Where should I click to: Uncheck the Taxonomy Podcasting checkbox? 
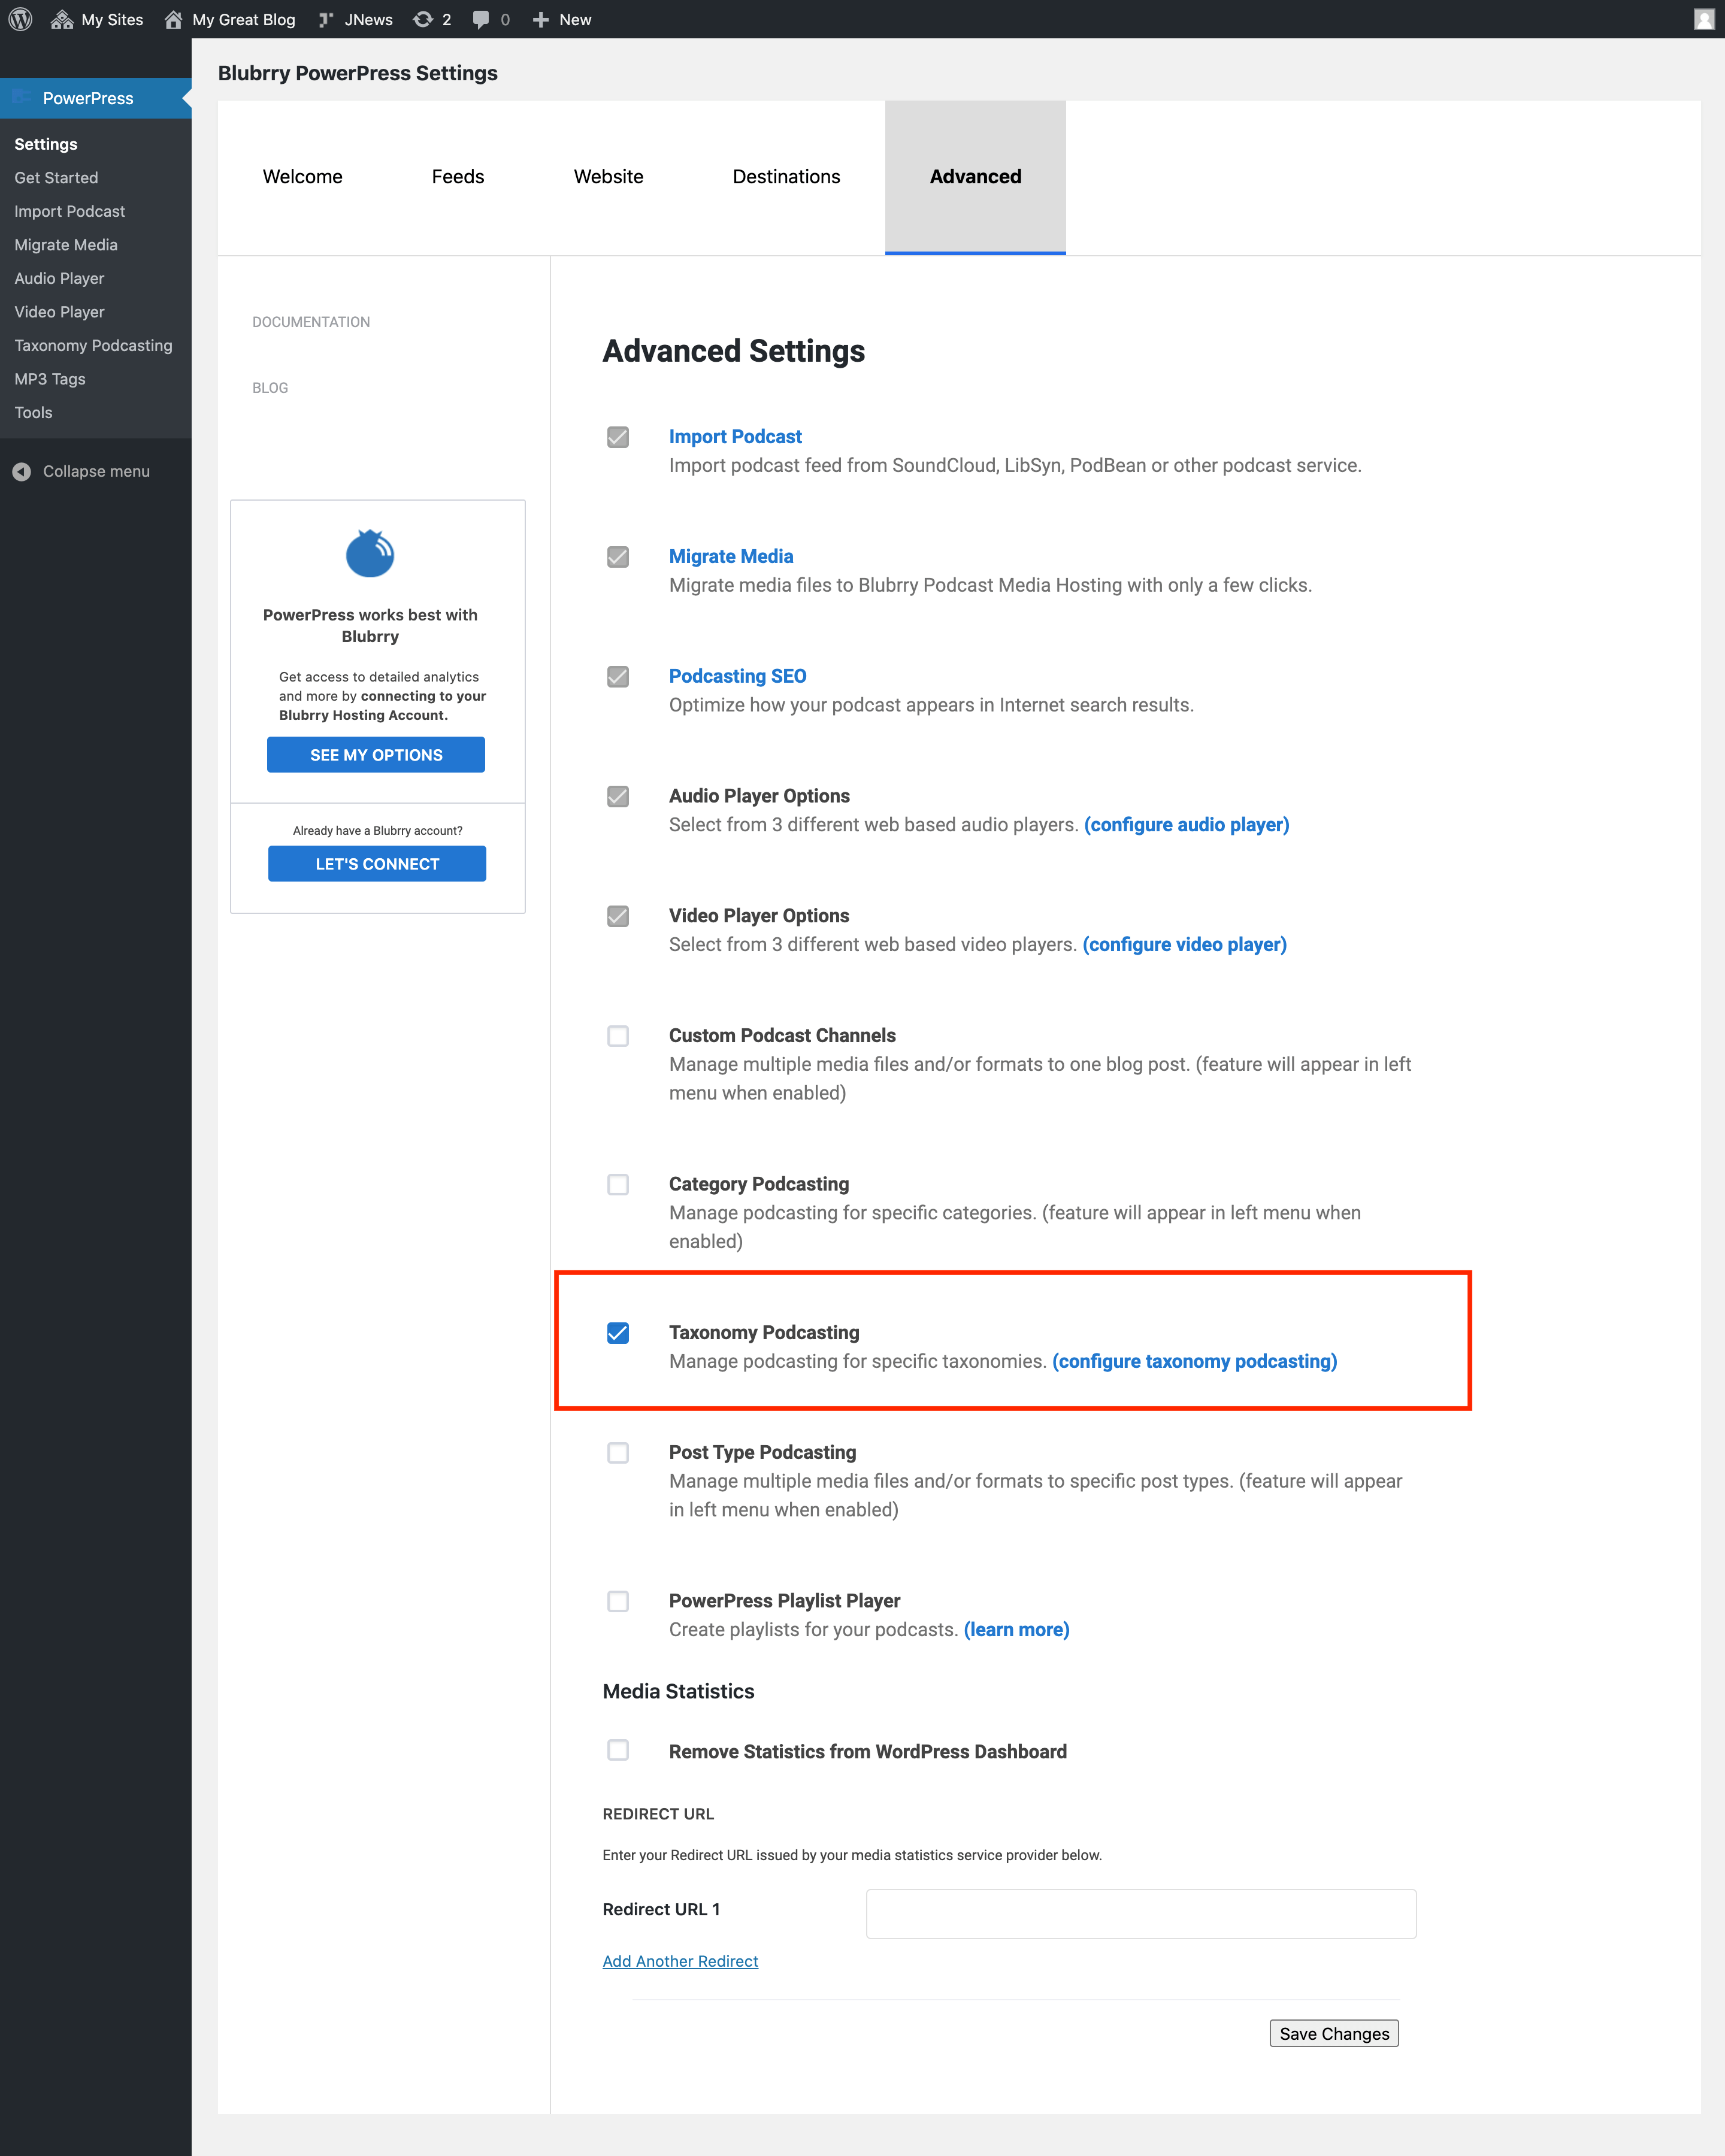[x=618, y=1333]
